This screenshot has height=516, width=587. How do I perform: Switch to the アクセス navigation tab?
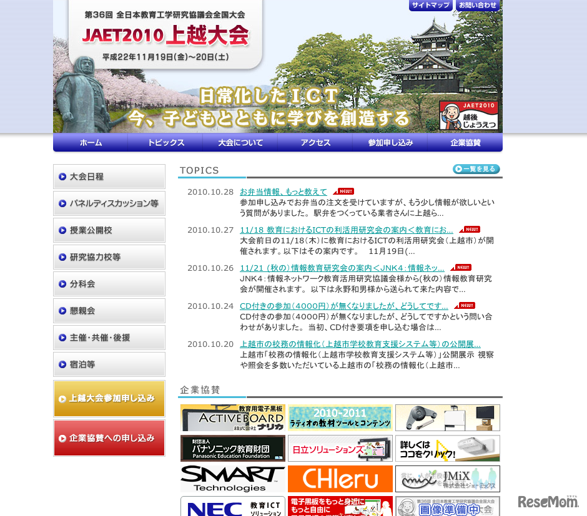315,143
